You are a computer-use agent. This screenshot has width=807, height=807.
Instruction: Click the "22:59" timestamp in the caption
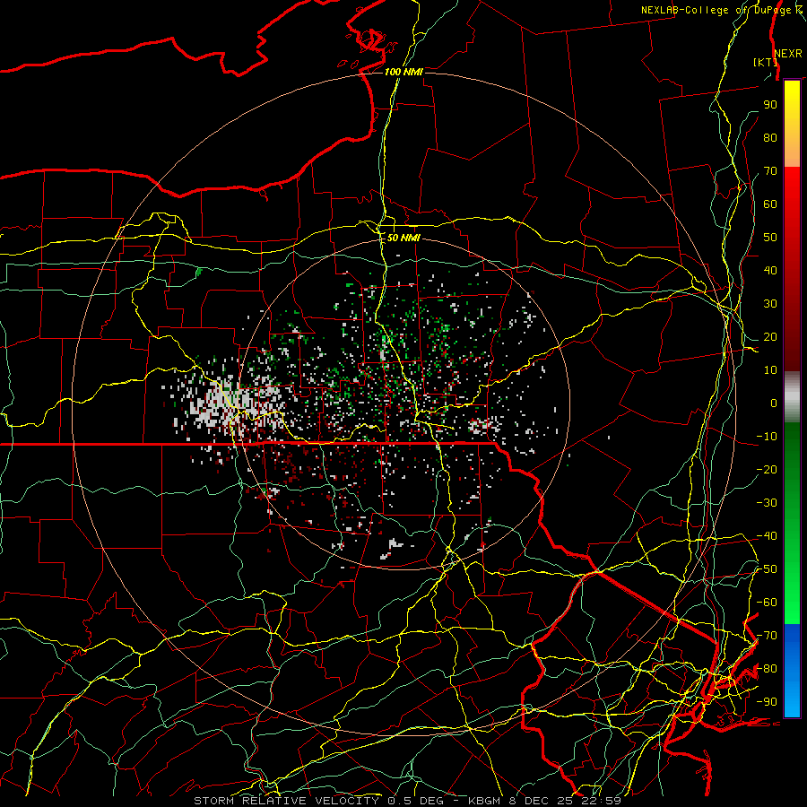pos(601,801)
